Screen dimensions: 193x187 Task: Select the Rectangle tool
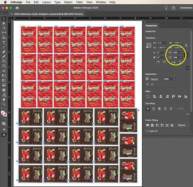pos(4,66)
